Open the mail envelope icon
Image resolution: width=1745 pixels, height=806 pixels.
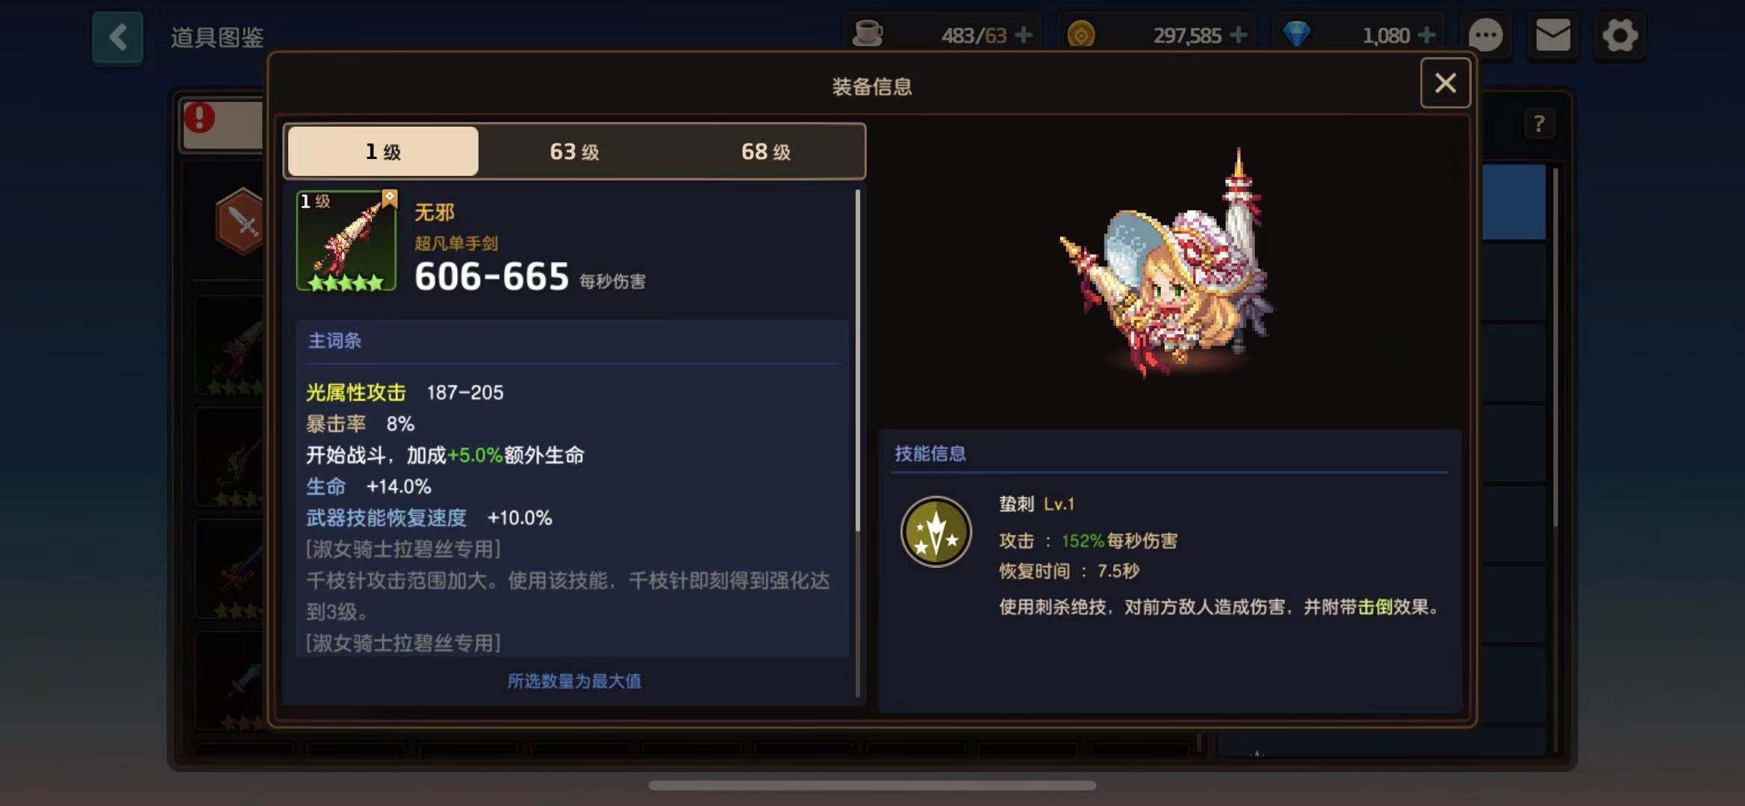1552,35
